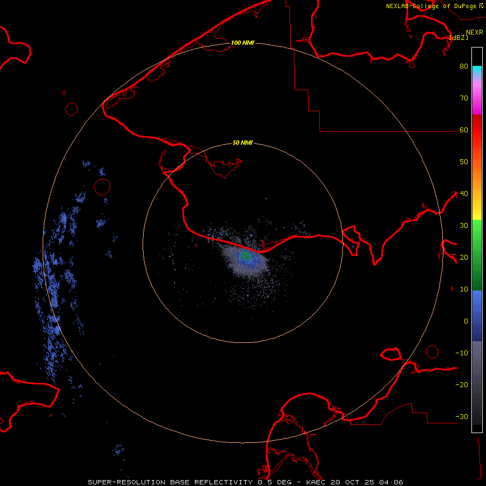Pick the red segment of the color bar

click(x=477, y=130)
